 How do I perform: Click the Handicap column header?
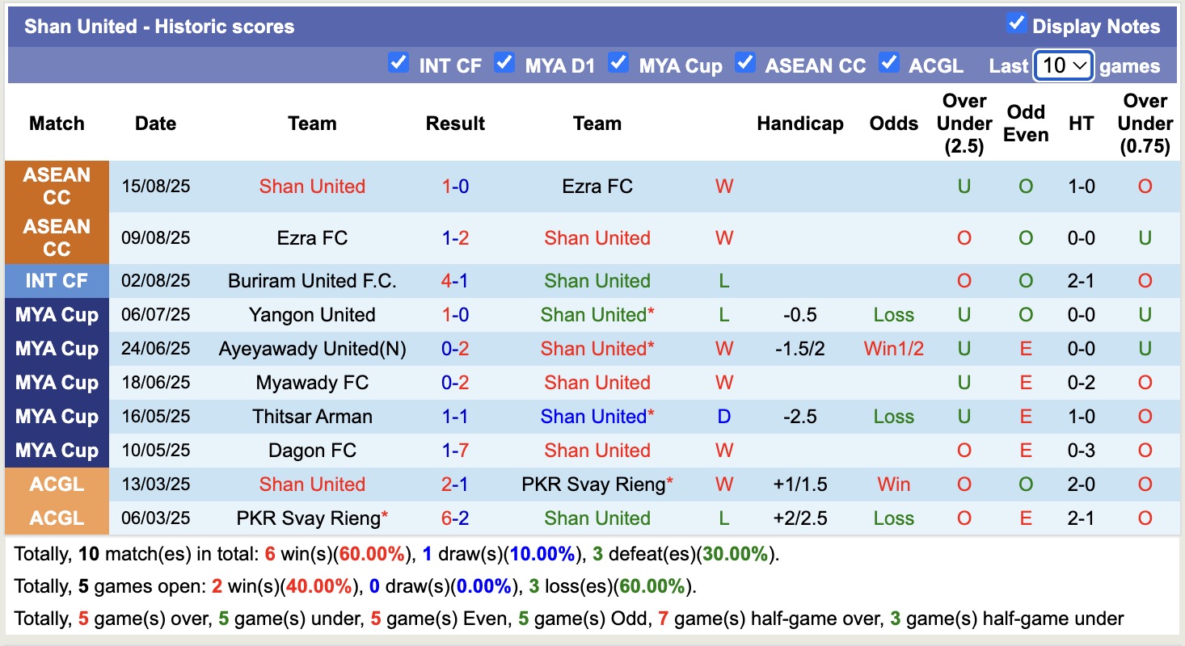point(799,124)
